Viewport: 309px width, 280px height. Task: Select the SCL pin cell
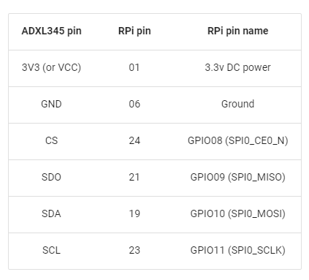click(x=51, y=250)
